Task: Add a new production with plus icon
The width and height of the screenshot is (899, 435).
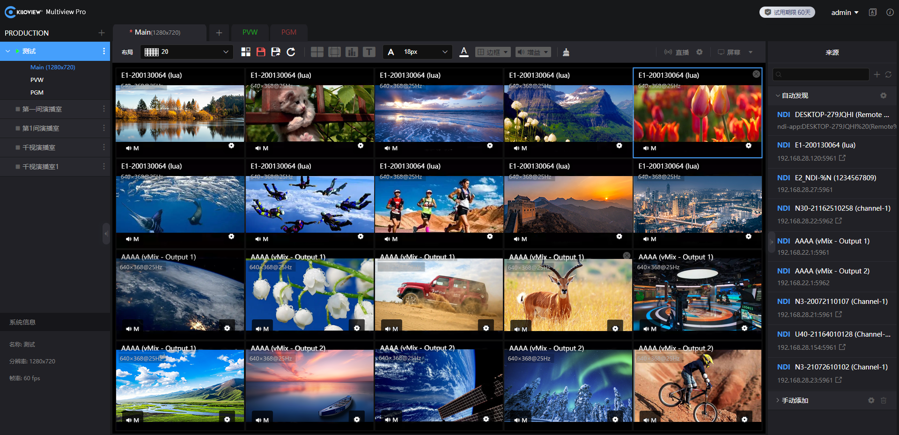Action: point(102,33)
